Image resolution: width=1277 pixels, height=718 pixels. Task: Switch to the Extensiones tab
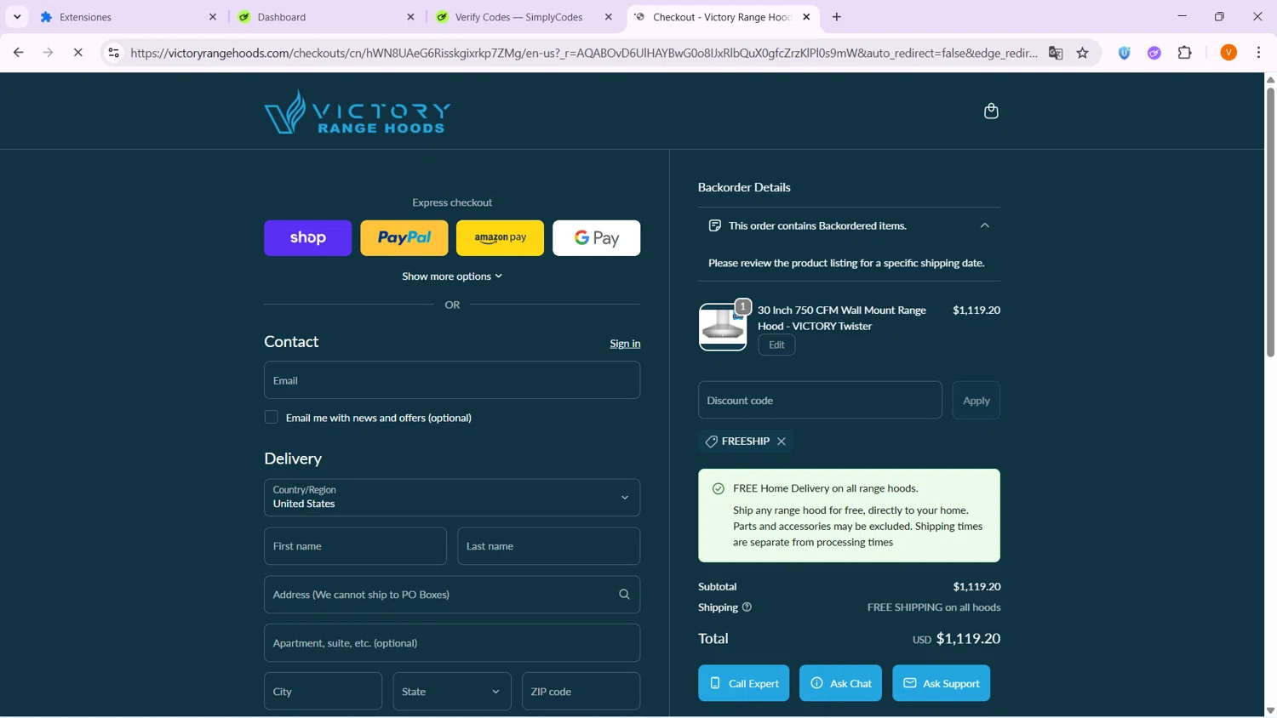pos(128,17)
